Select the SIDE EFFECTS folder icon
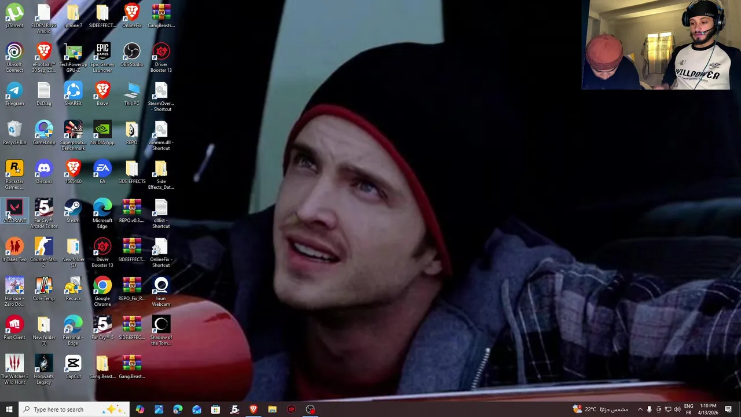This screenshot has width=741, height=417. pos(132,171)
